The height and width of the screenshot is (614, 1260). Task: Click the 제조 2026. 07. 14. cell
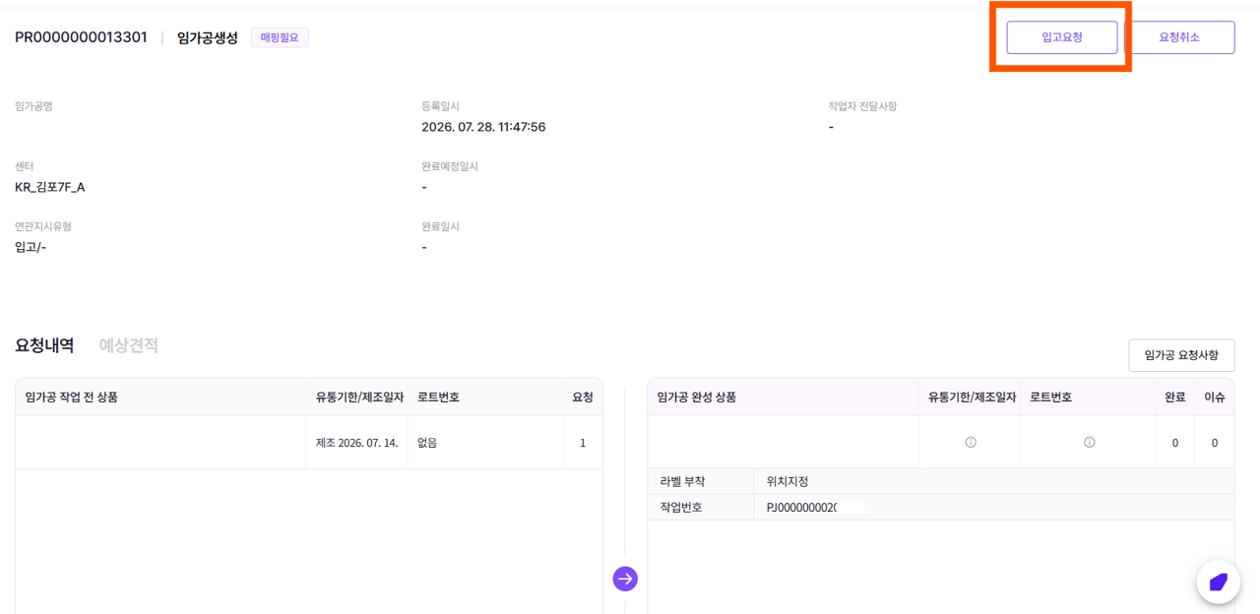pyautogui.click(x=356, y=443)
